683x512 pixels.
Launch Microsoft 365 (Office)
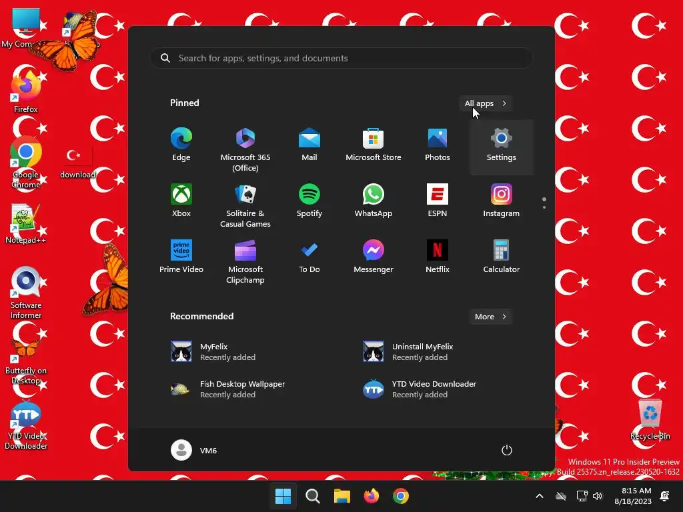click(x=245, y=146)
